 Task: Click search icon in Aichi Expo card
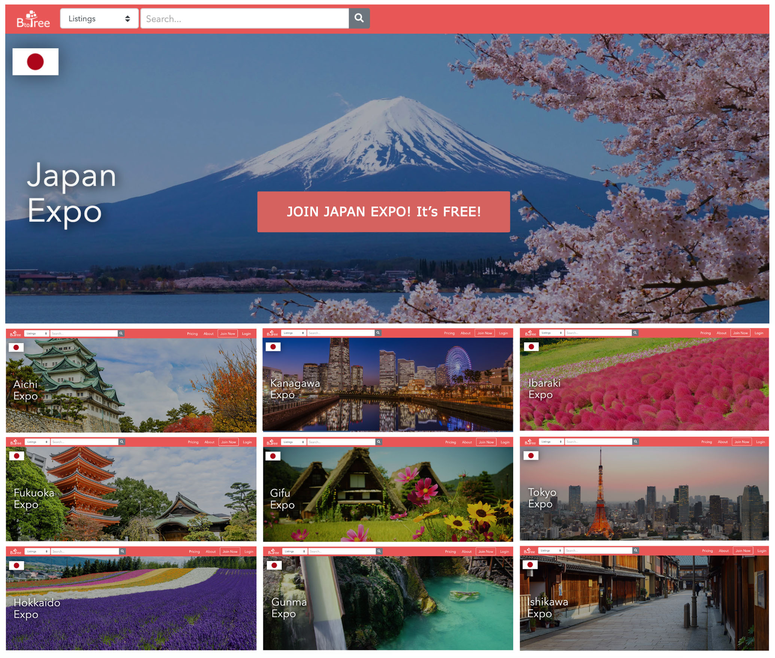coord(121,333)
